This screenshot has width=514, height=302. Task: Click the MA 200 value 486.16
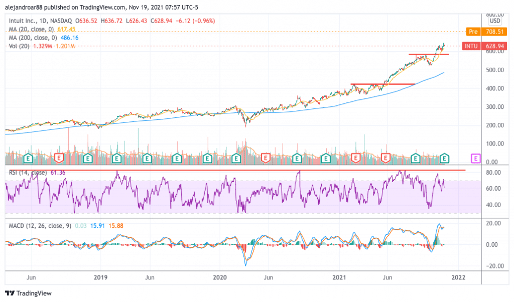69,38
